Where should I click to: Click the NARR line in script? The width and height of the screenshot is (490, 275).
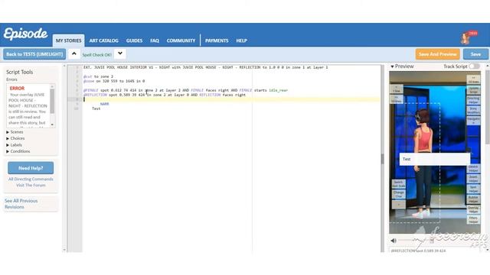(104, 104)
